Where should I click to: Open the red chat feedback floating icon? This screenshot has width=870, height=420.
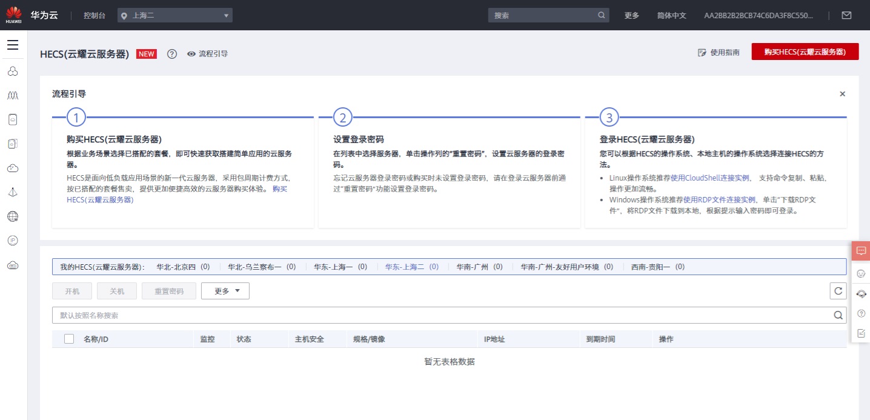(861, 251)
